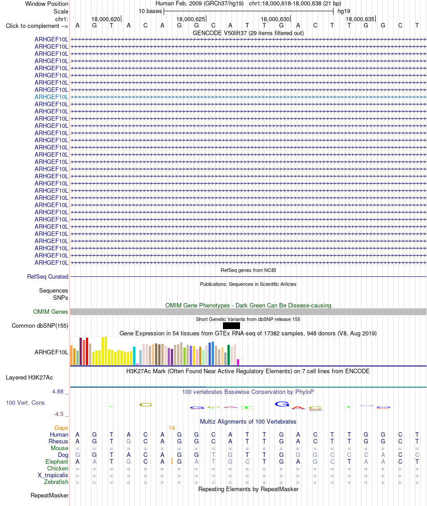Select the Window Position track label
427x506 pixels.
tap(47, 4)
